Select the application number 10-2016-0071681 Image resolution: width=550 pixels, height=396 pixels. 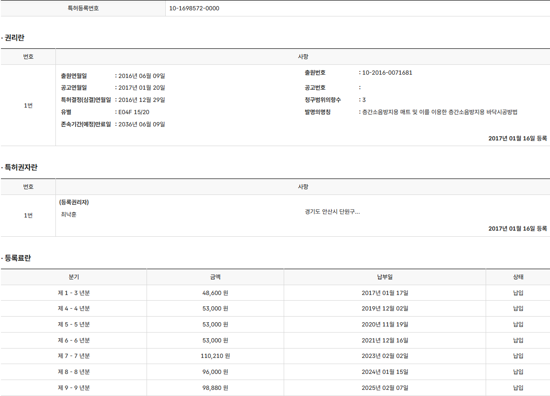[387, 73]
